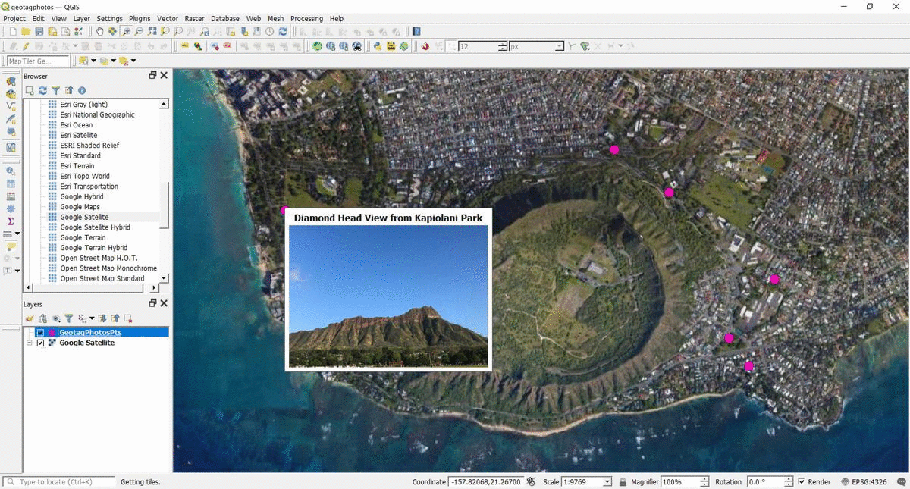The height and width of the screenshot is (489, 910).
Task: Open Layer Styling panel from Layers toolbar
Action: pos(30,318)
